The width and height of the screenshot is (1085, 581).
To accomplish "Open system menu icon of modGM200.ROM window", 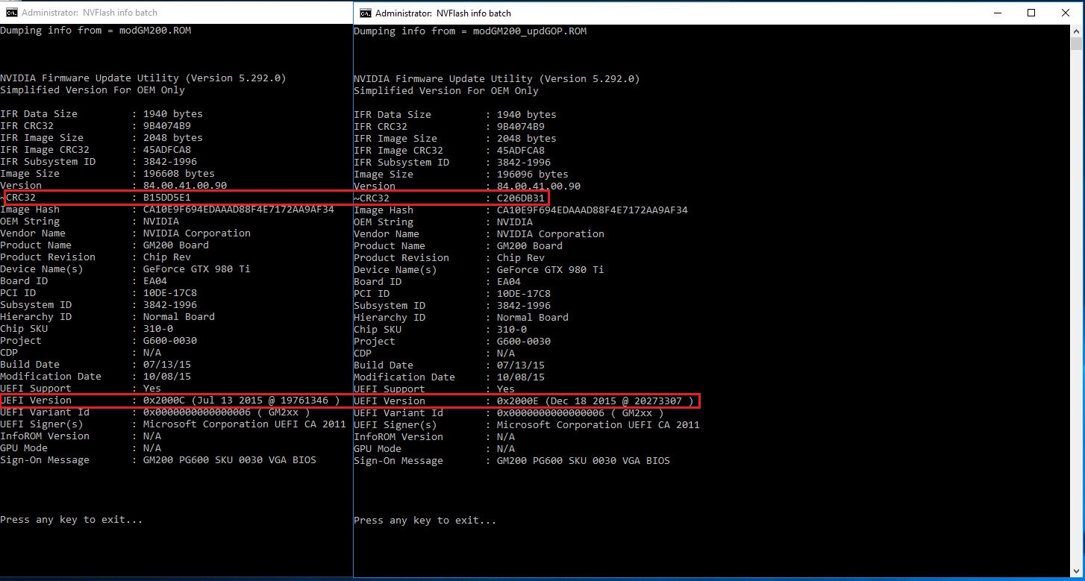I will 10,13.
